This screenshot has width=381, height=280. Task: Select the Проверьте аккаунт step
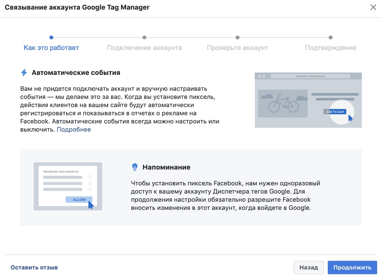(238, 48)
